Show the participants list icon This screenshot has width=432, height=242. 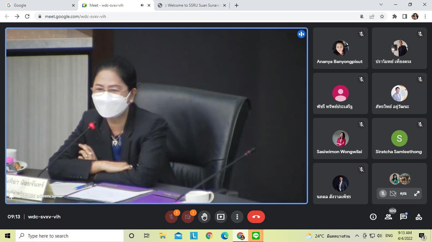tap(388, 217)
